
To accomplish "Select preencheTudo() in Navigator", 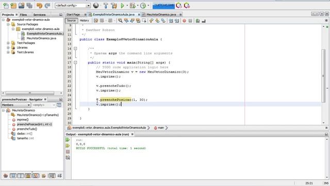I will point(27,129).
